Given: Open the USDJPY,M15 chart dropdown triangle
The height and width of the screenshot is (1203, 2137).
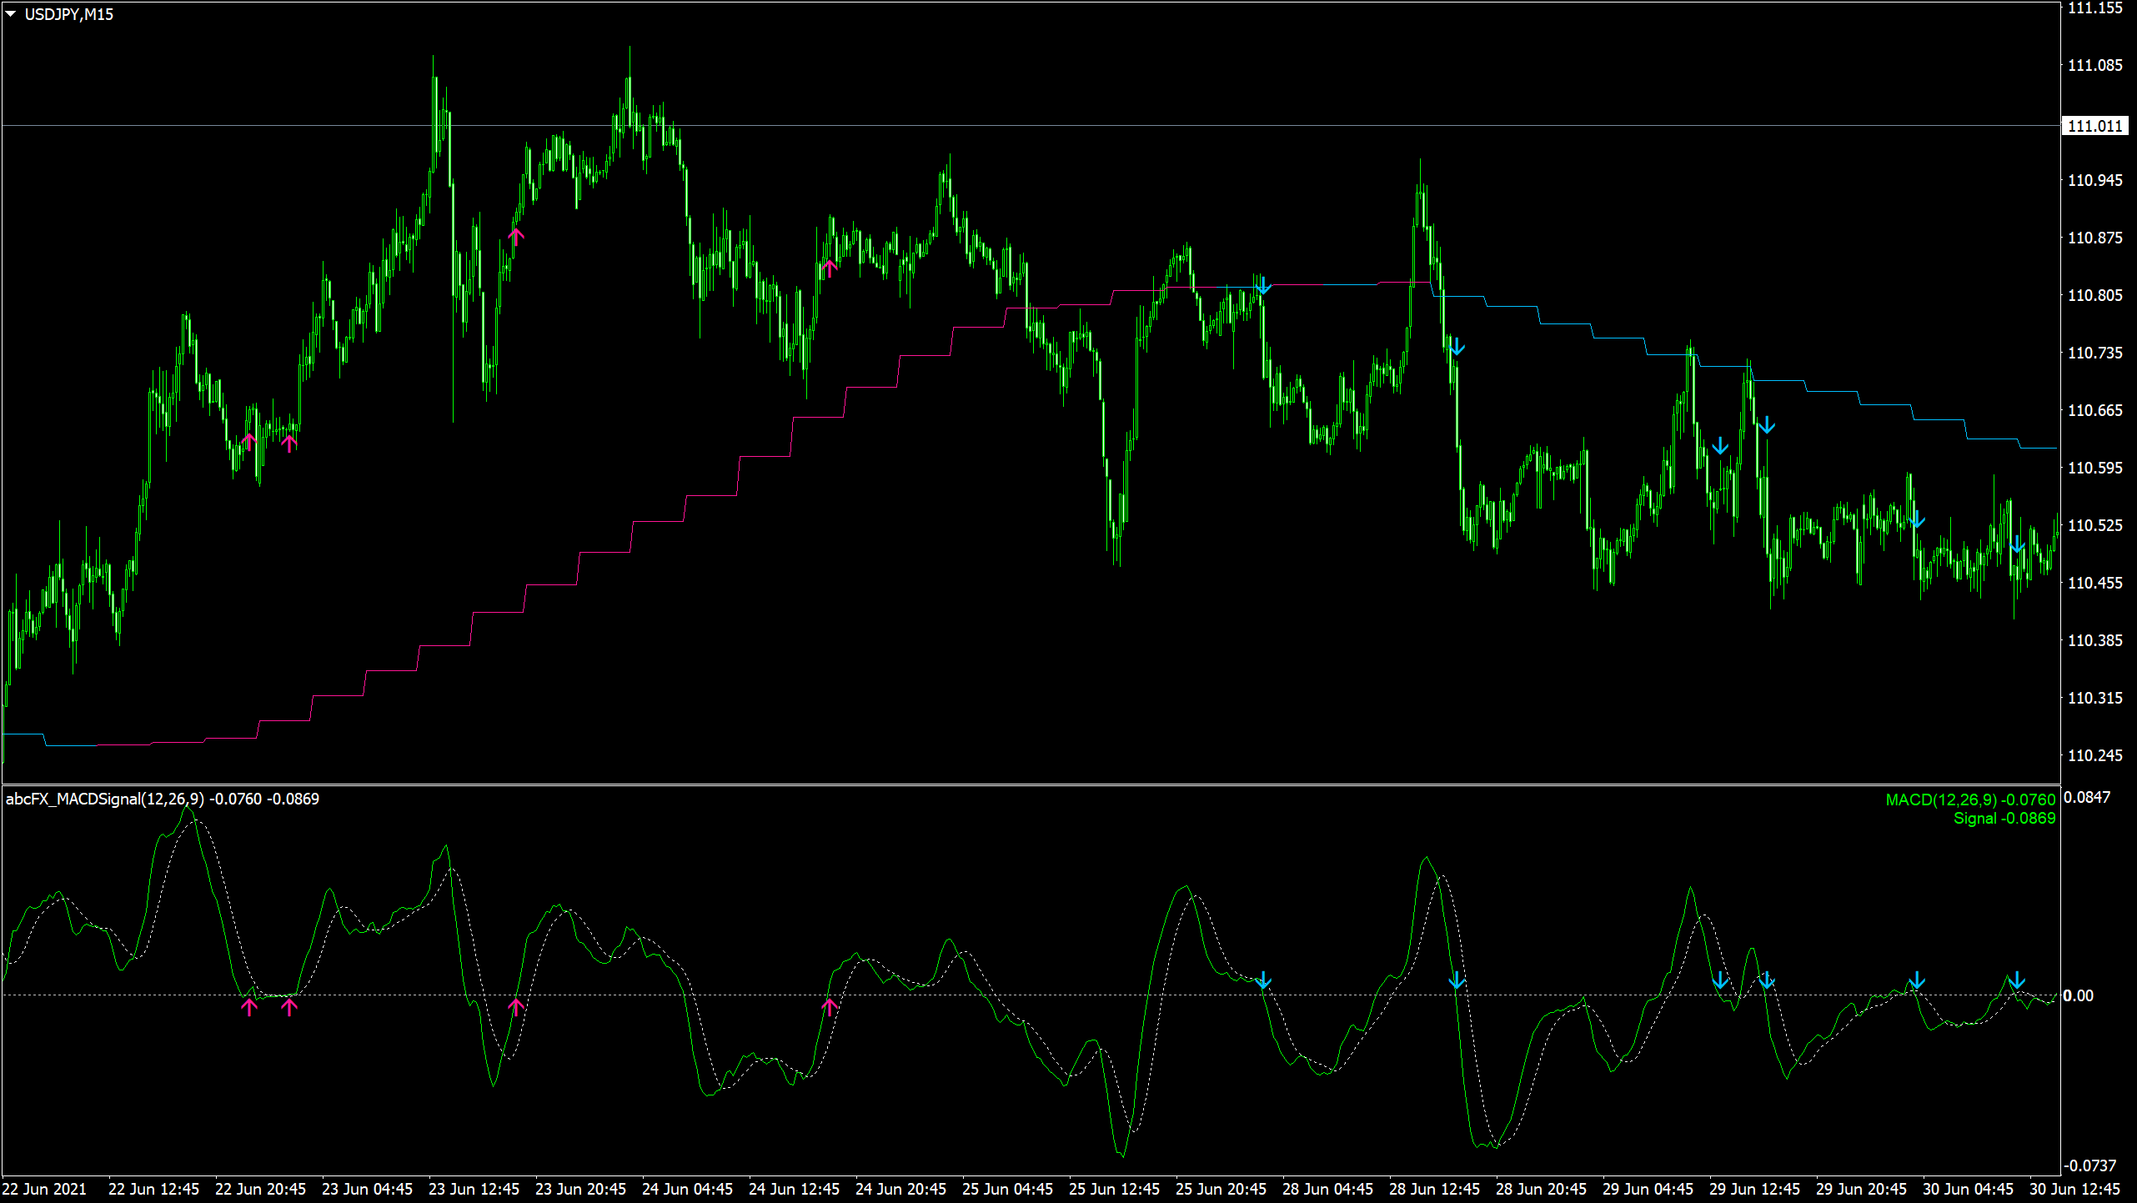Looking at the screenshot, I should pos(11,14).
